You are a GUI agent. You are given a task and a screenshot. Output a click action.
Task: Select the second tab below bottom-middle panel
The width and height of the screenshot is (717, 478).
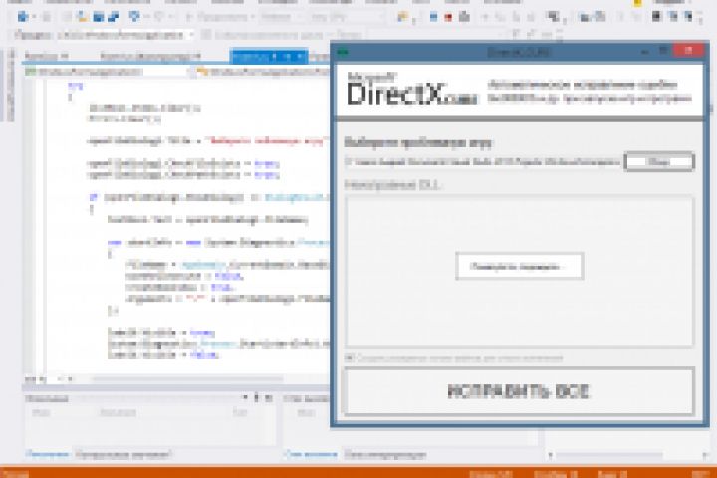point(384,454)
